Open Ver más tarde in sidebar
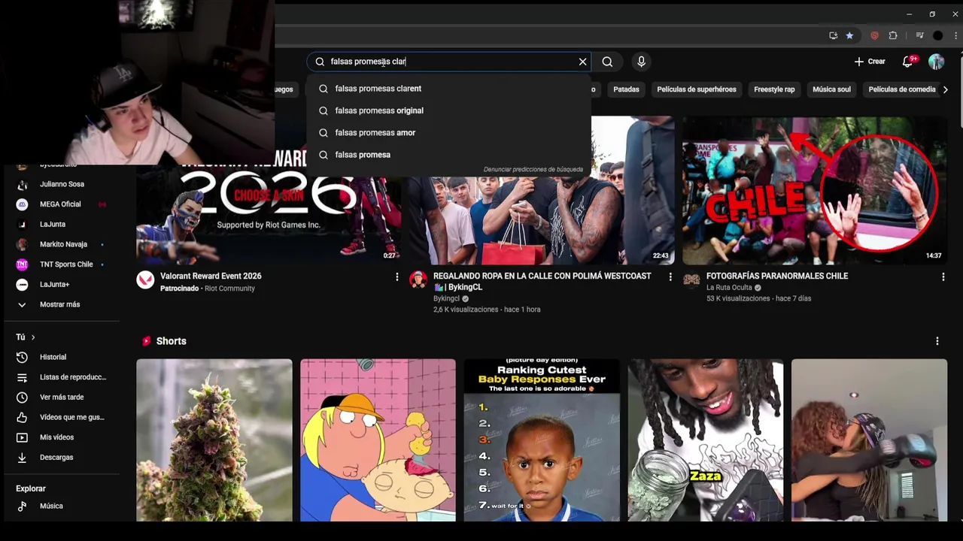Viewport: 963px width, 541px height. click(x=62, y=397)
